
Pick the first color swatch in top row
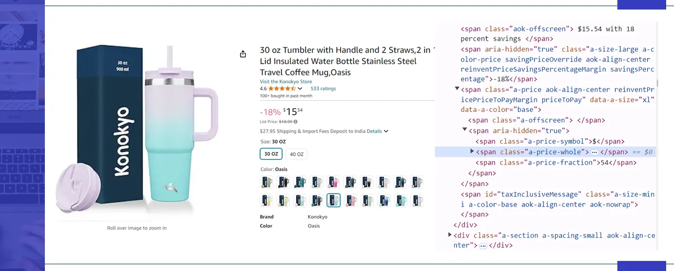point(266,182)
